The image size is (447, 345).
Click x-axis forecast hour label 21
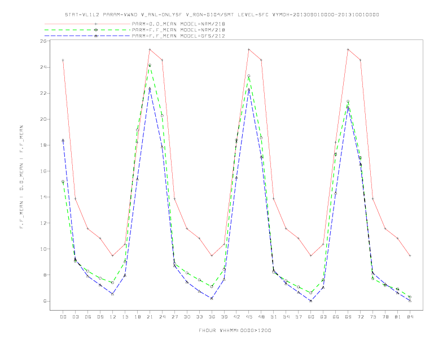pyautogui.click(x=150, y=317)
